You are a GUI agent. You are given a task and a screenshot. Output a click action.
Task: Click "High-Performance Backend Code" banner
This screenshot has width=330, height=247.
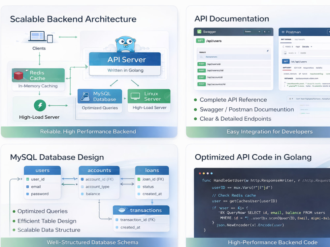point(258,242)
